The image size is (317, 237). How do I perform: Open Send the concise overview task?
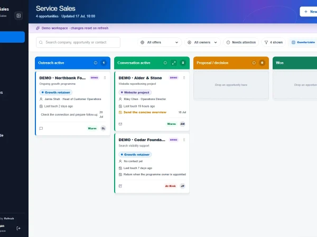tap(145, 112)
